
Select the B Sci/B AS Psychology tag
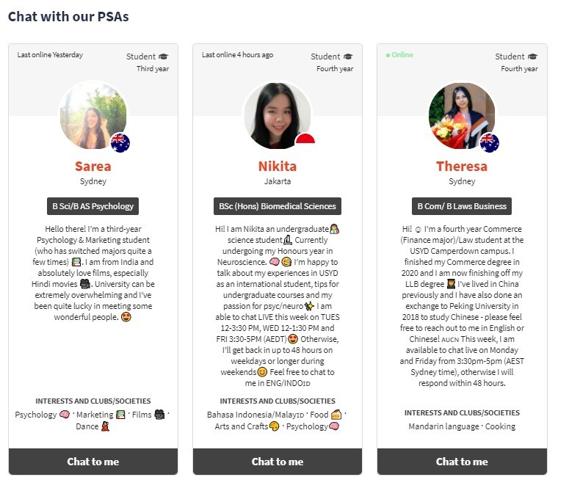click(x=93, y=206)
